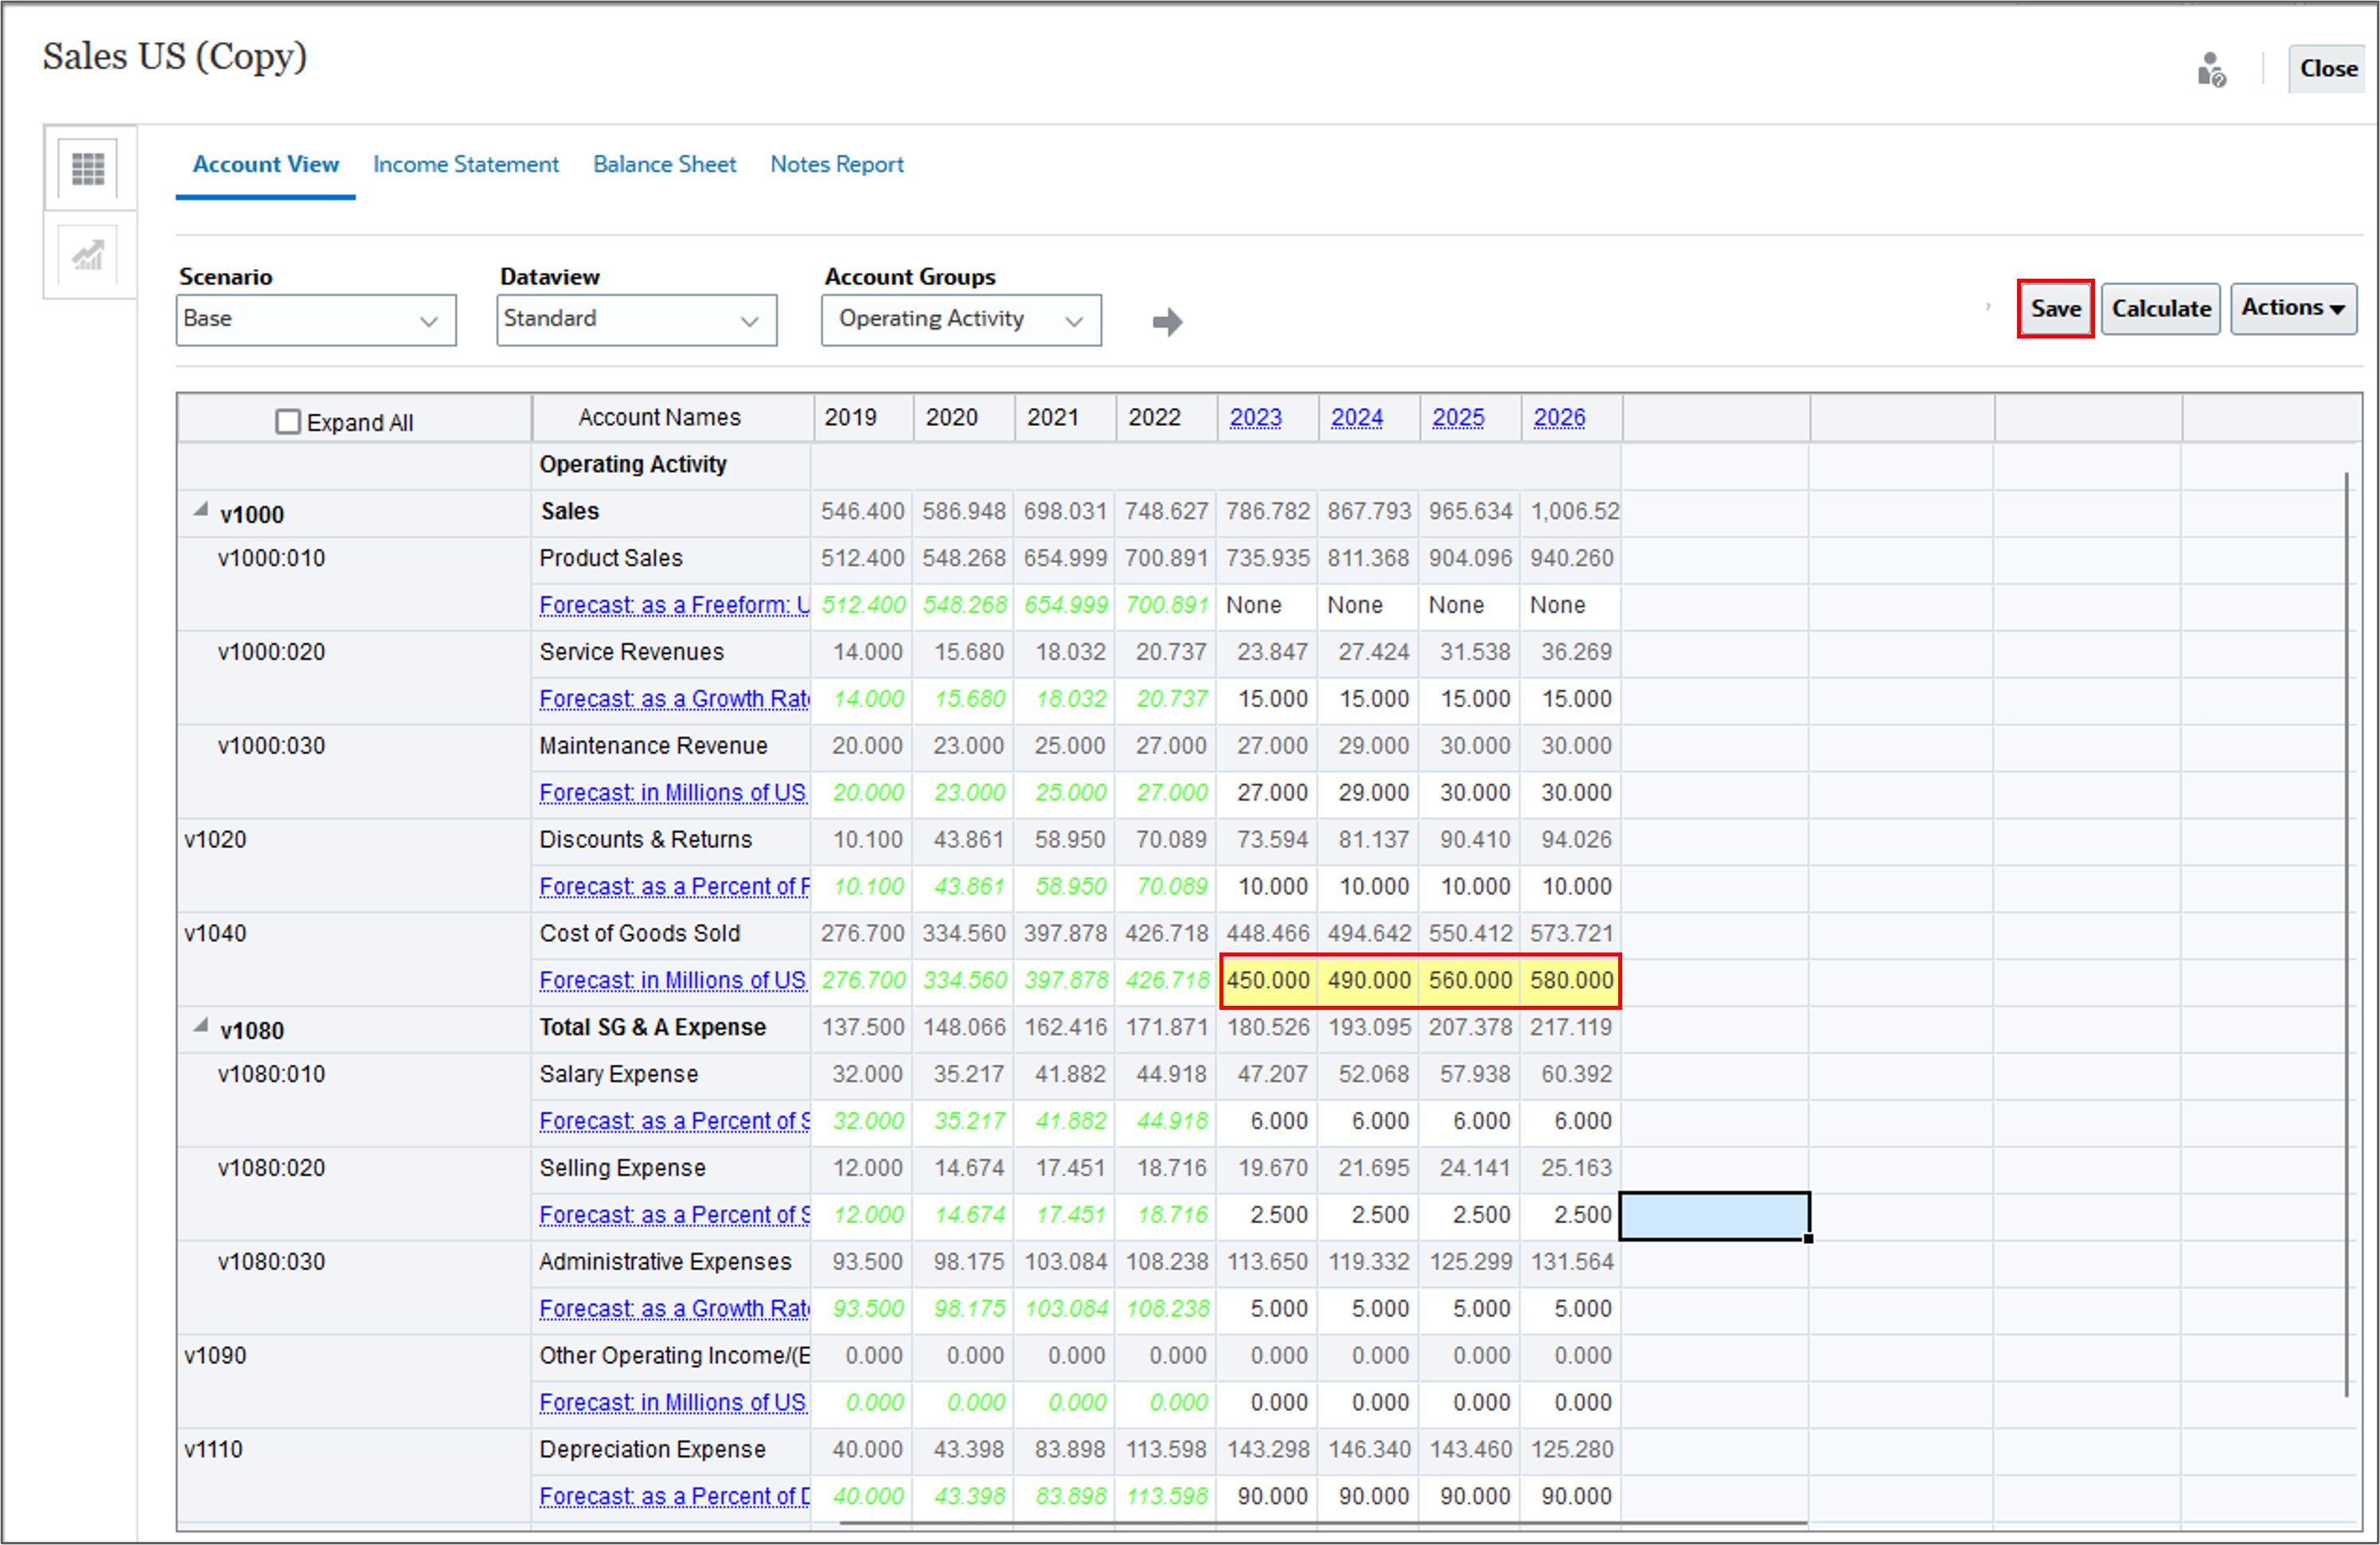Open the chart view sidebar icon
The image size is (2380, 1545).
pyautogui.click(x=88, y=255)
